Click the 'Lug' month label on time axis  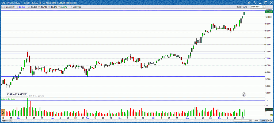click(x=52, y=118)
